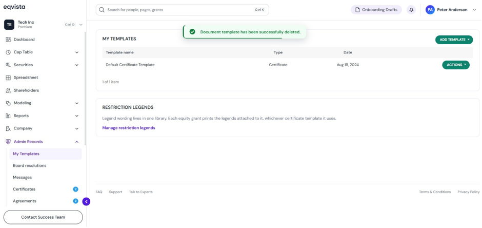This screenshot has width=482, height=228.
Task: Go to Board resolutions page
Action: [30, 165]
